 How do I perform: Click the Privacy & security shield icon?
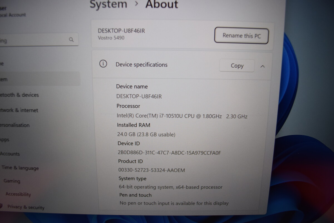click(x=1, y=206)
